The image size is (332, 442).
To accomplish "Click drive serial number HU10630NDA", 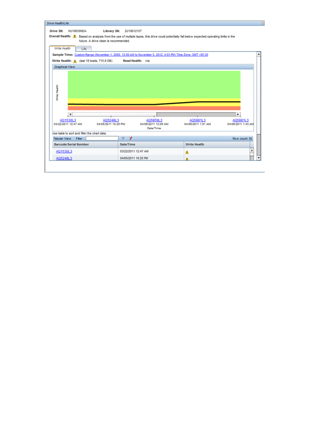I will pyautogui.click(x=77, y=31).
